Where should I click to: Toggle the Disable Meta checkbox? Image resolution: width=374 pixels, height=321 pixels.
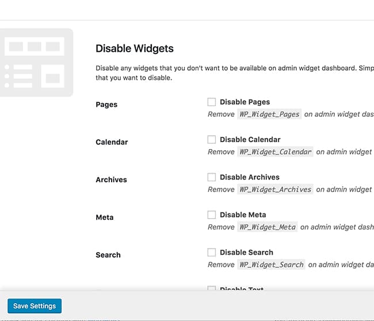(212, 215)
